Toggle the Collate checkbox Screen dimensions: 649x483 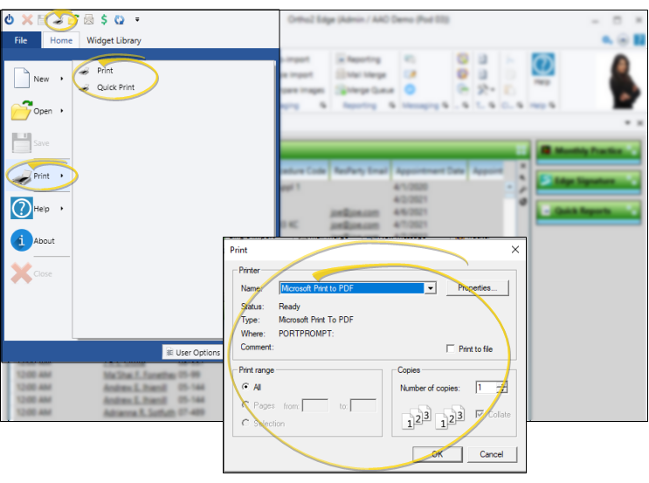click(x=481, y=414)
